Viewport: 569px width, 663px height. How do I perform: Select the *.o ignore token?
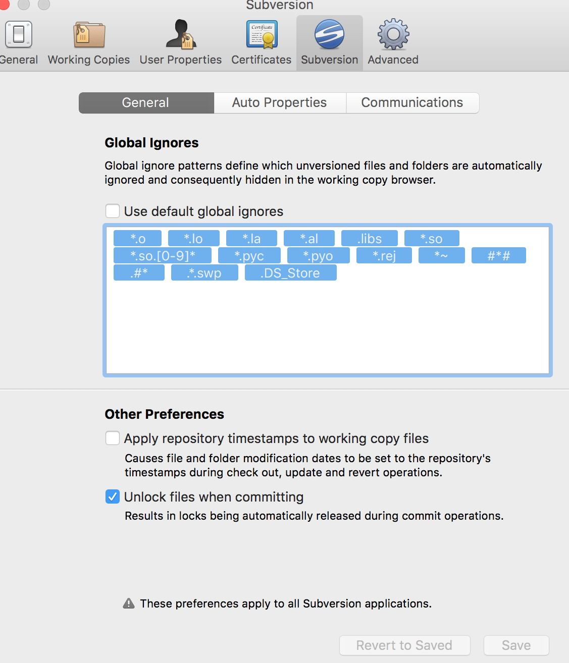[x=138, y=238]
